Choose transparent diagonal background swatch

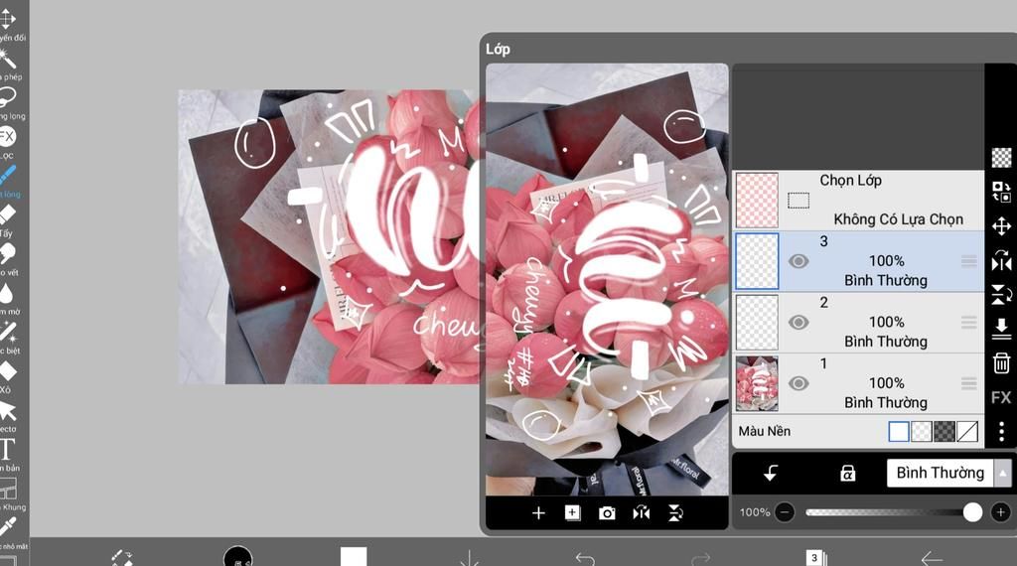pyautogui.click(x=967, y=431)
